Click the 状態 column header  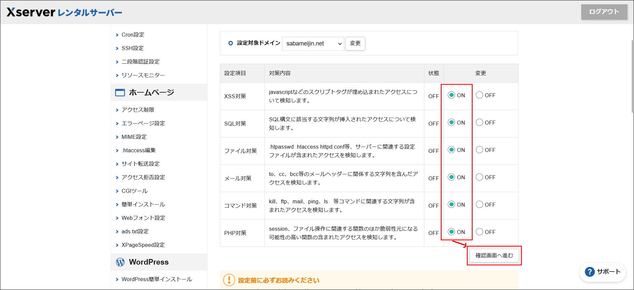click(434, 73)
